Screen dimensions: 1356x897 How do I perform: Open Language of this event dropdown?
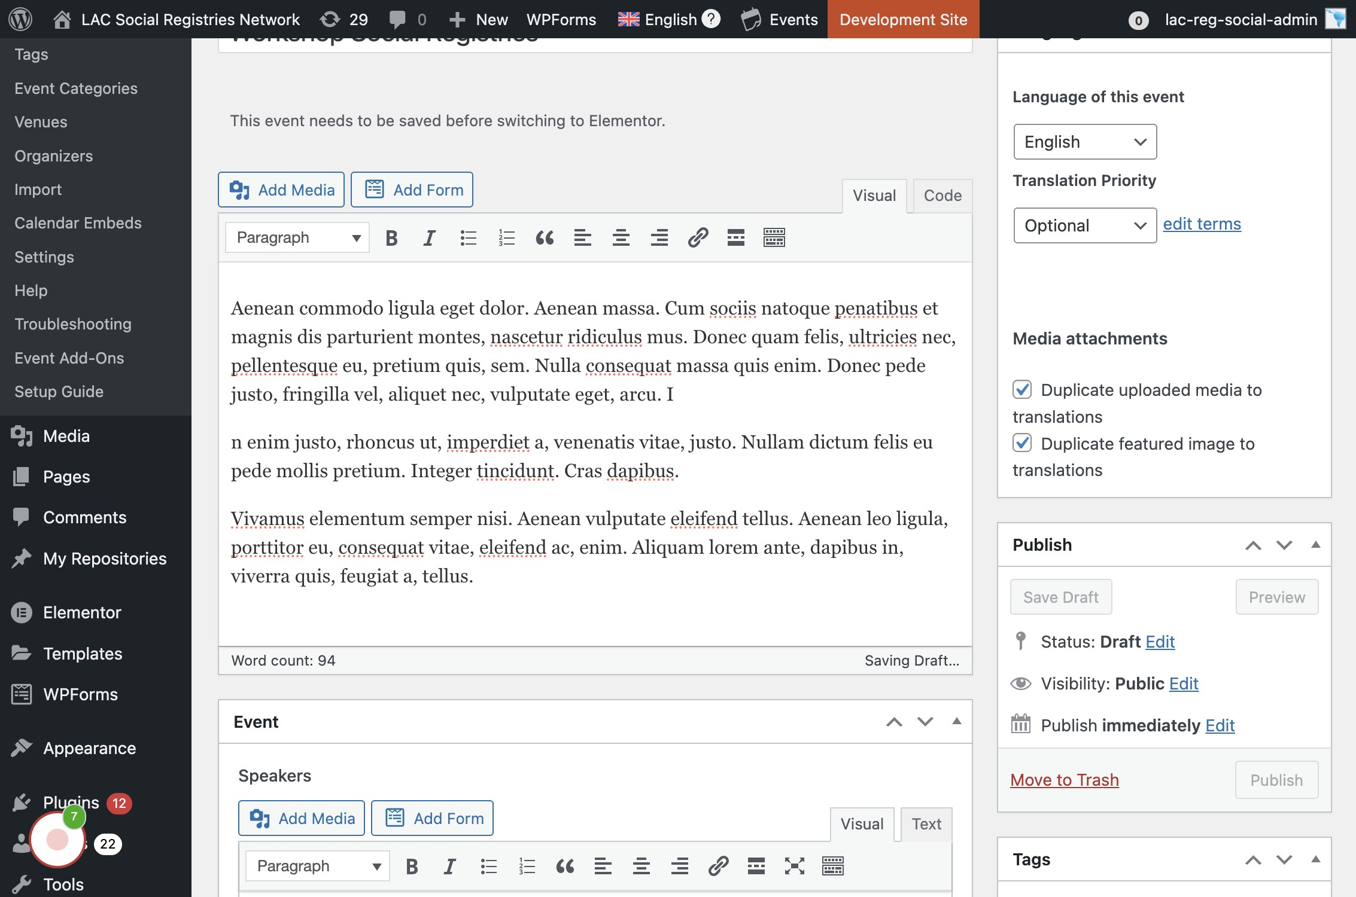[x=1085, y=142]
